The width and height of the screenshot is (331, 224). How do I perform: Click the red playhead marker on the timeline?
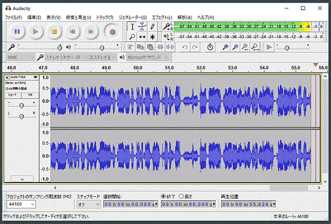316,65
